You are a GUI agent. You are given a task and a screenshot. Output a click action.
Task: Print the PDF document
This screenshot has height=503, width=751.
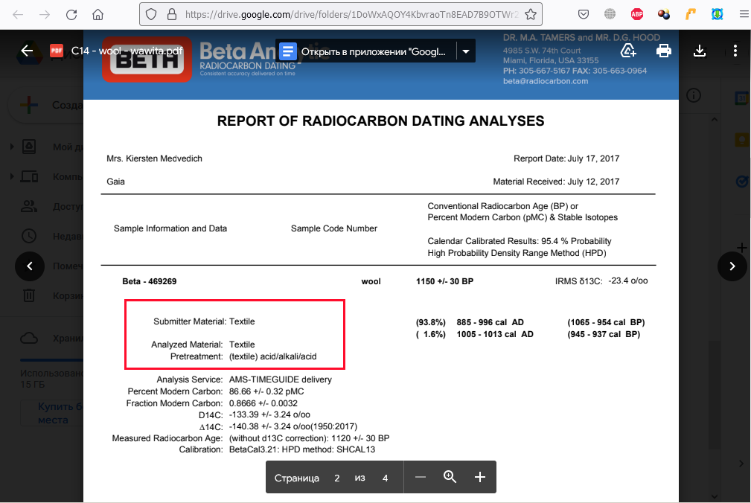tap(663, 51)
